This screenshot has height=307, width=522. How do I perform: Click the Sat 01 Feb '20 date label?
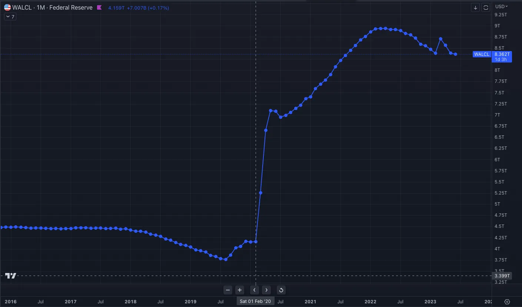point(255,301)
